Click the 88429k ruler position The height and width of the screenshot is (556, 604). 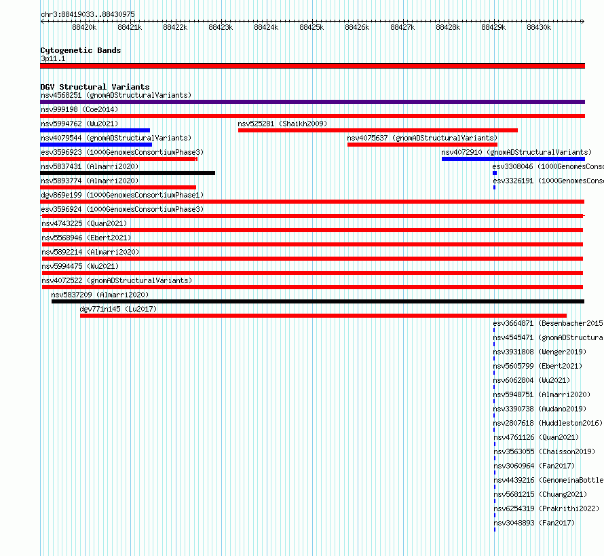(x=493, y=27)
